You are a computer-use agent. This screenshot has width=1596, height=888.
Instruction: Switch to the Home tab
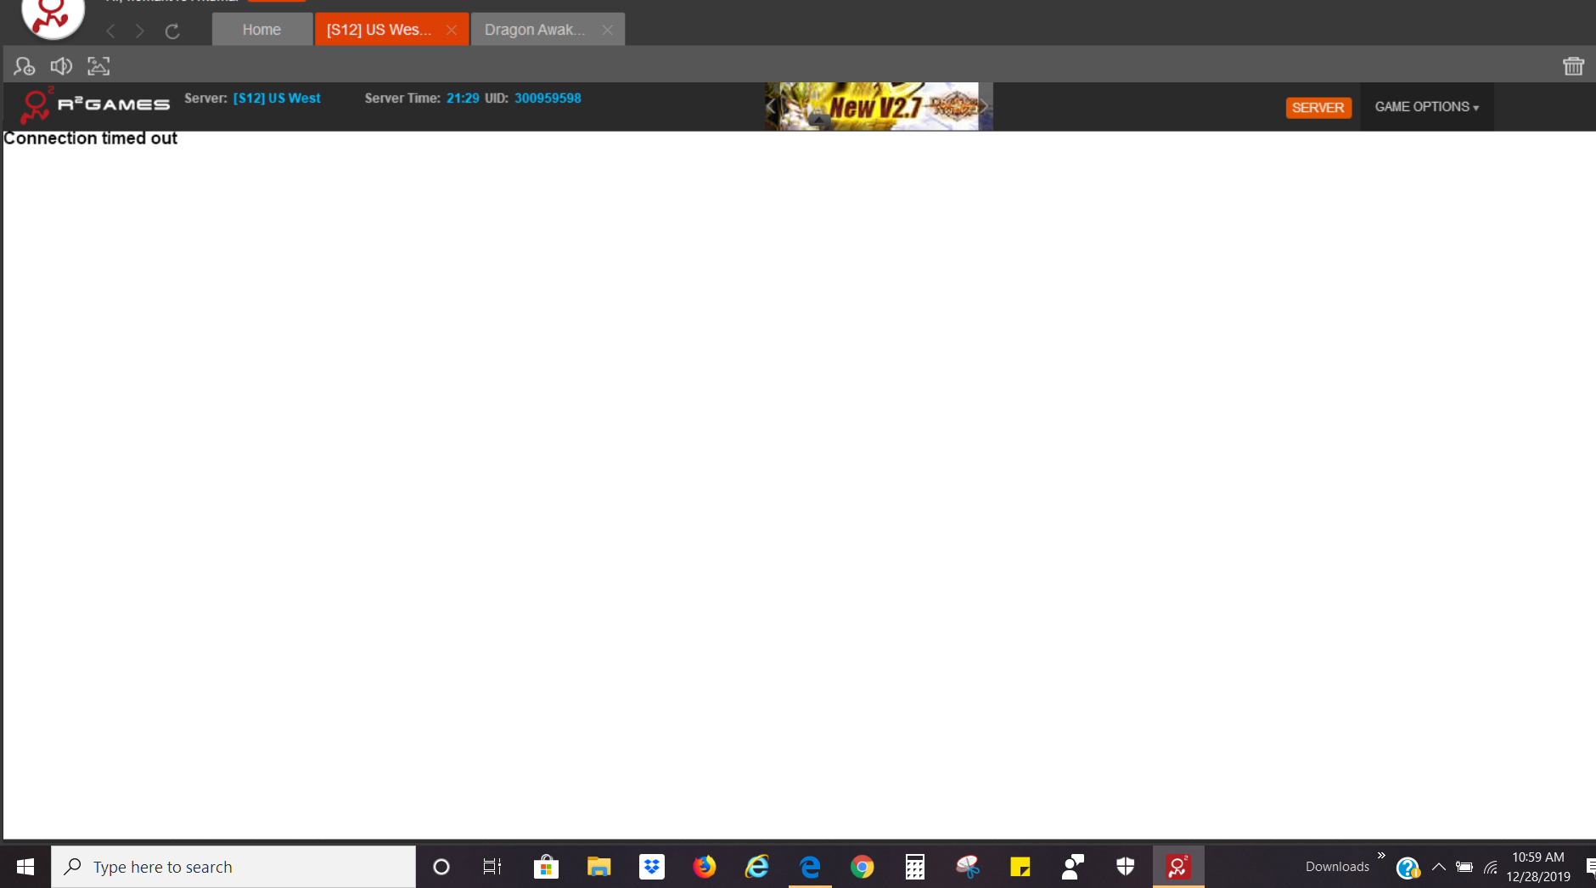click(x=261, y=30)
